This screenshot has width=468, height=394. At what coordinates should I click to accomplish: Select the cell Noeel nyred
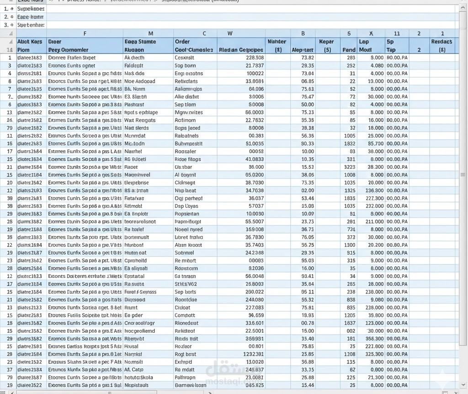(x=195, y=229)
